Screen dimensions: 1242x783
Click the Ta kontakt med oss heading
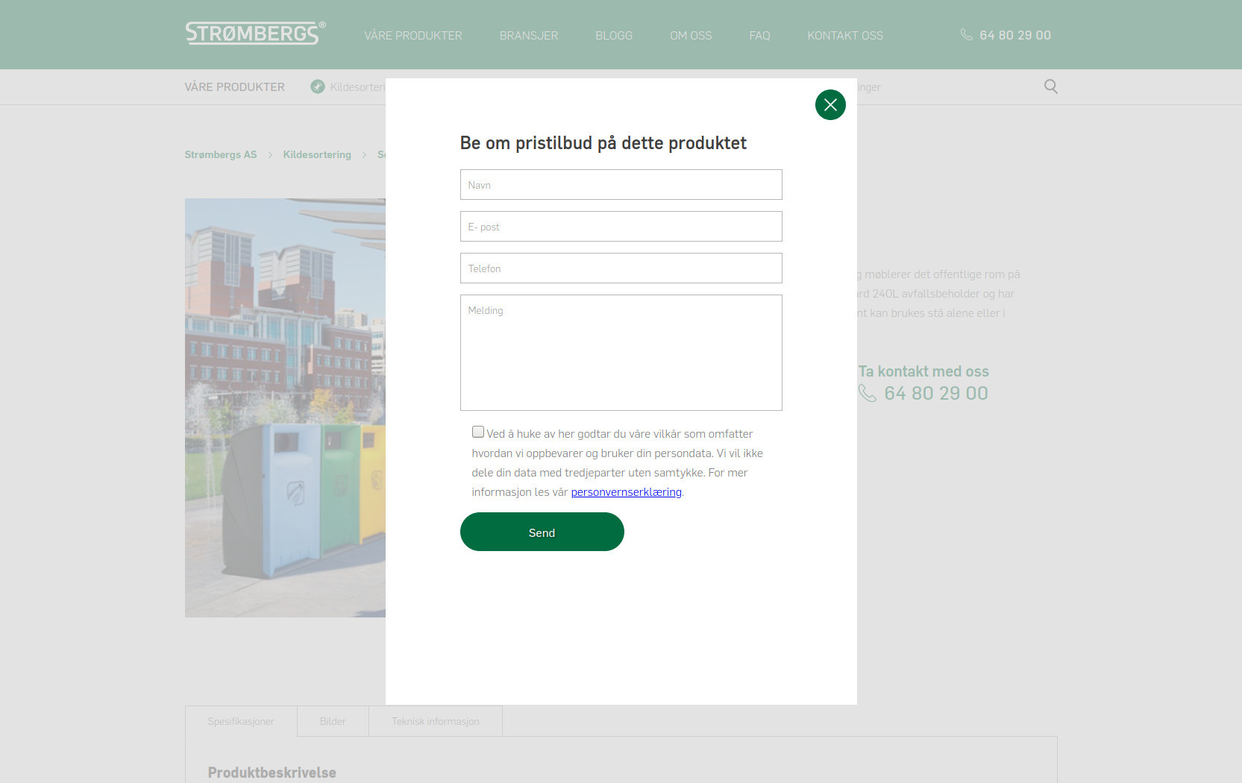(x=923, y=371)
